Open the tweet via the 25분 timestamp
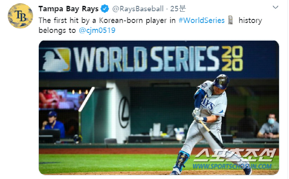The height and width of the screenshot is (179, 289). click(178, 9)
